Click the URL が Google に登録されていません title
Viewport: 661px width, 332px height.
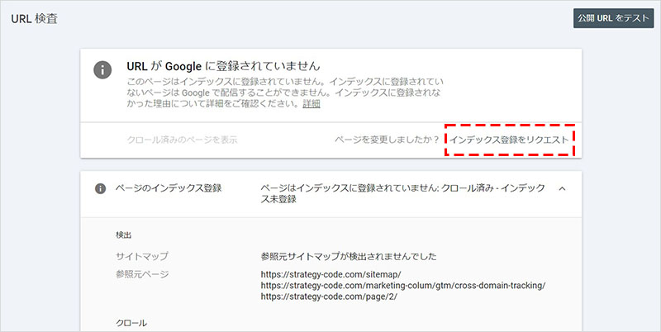tap(223, 64)
